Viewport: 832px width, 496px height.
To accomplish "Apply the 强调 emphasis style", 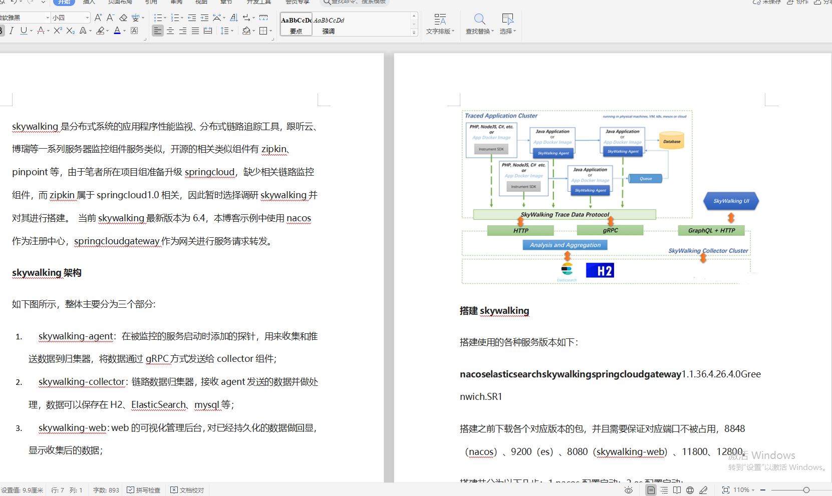I will [329, 24].
